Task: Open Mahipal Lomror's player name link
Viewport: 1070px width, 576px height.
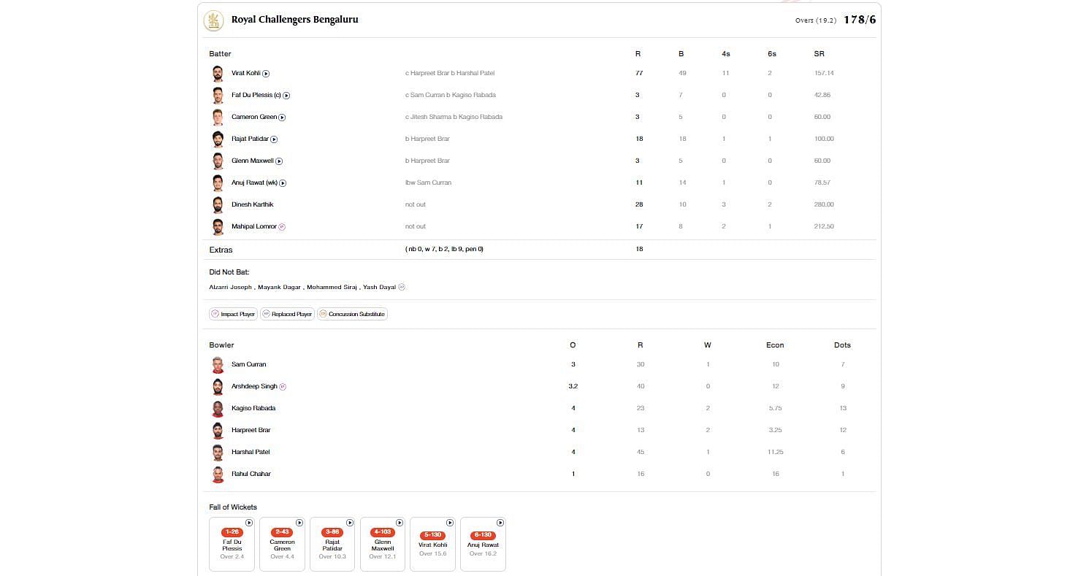Action: click(253, 227)
